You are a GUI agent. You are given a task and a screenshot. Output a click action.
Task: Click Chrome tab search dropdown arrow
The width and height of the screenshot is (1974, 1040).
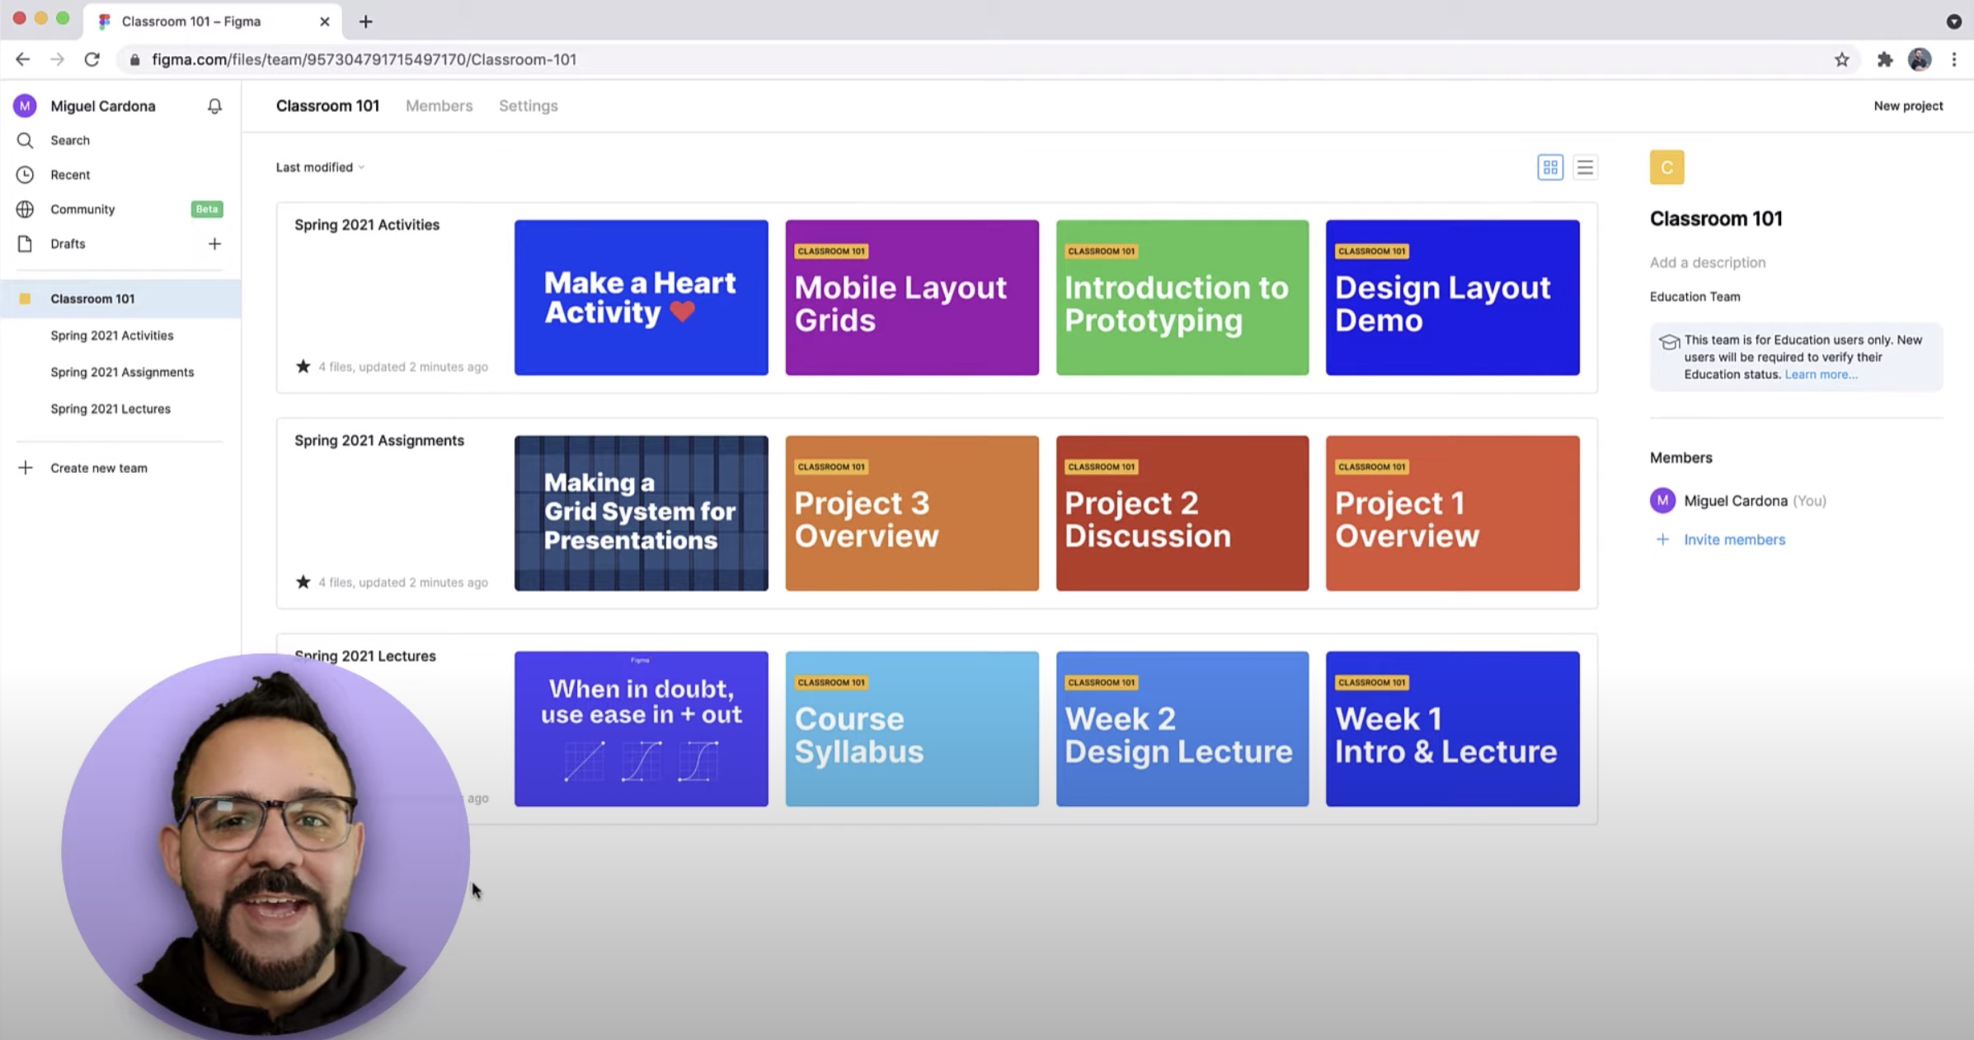point(1953,21)
